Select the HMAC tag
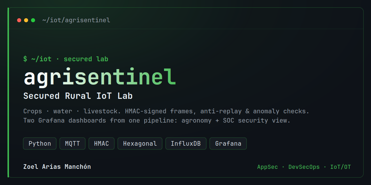This screenshot has height=185, width=371. (x=101, y=144)
